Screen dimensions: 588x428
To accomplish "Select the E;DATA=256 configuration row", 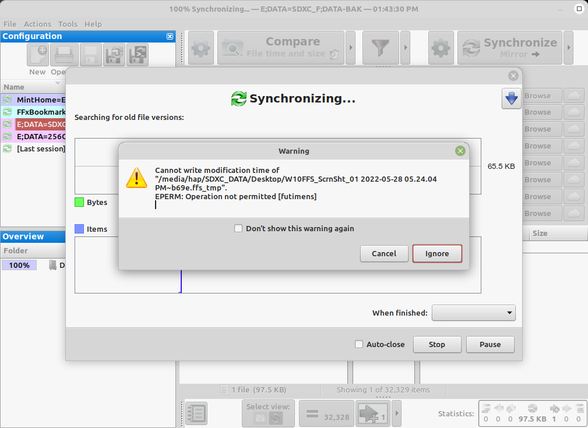I will click(33, 136).
